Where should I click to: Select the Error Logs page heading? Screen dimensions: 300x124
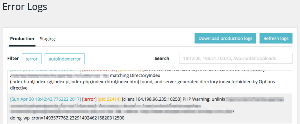click(25, 6)
